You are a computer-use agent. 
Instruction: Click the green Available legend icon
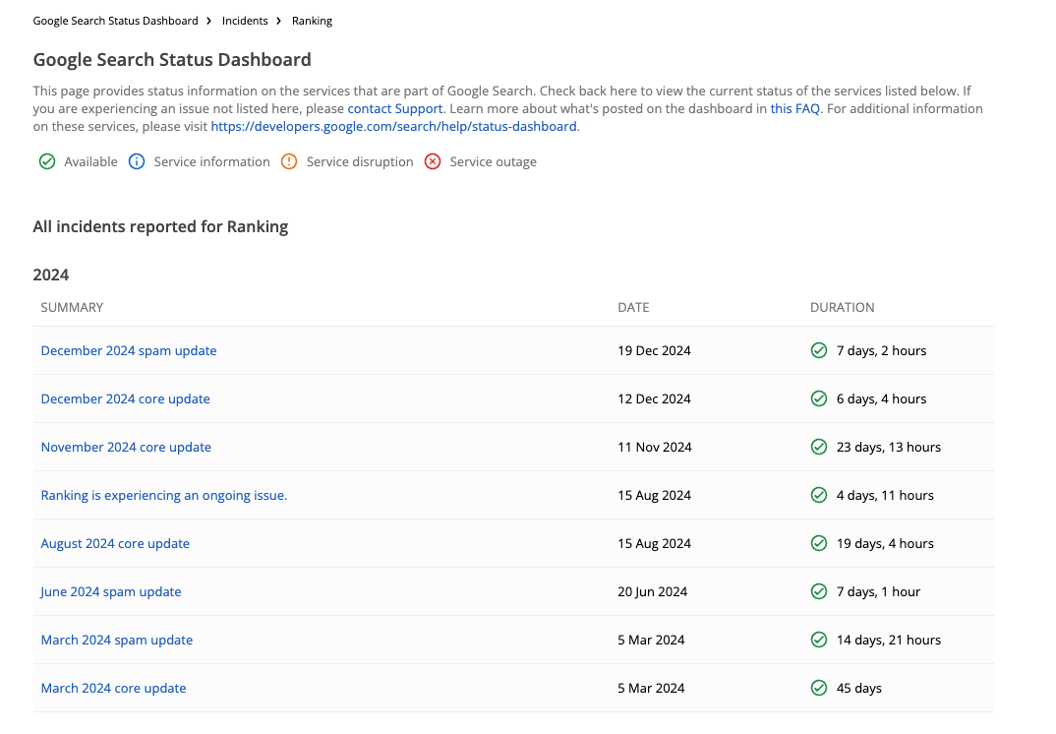coord(46,161)
